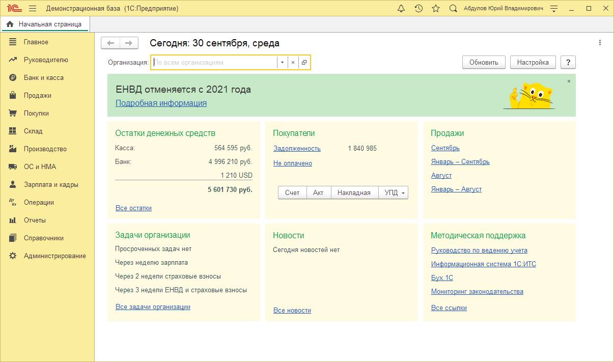The height and width of the screenshot is (362, 614).
Task: Click the Обновить button
Action: point(484,62)
